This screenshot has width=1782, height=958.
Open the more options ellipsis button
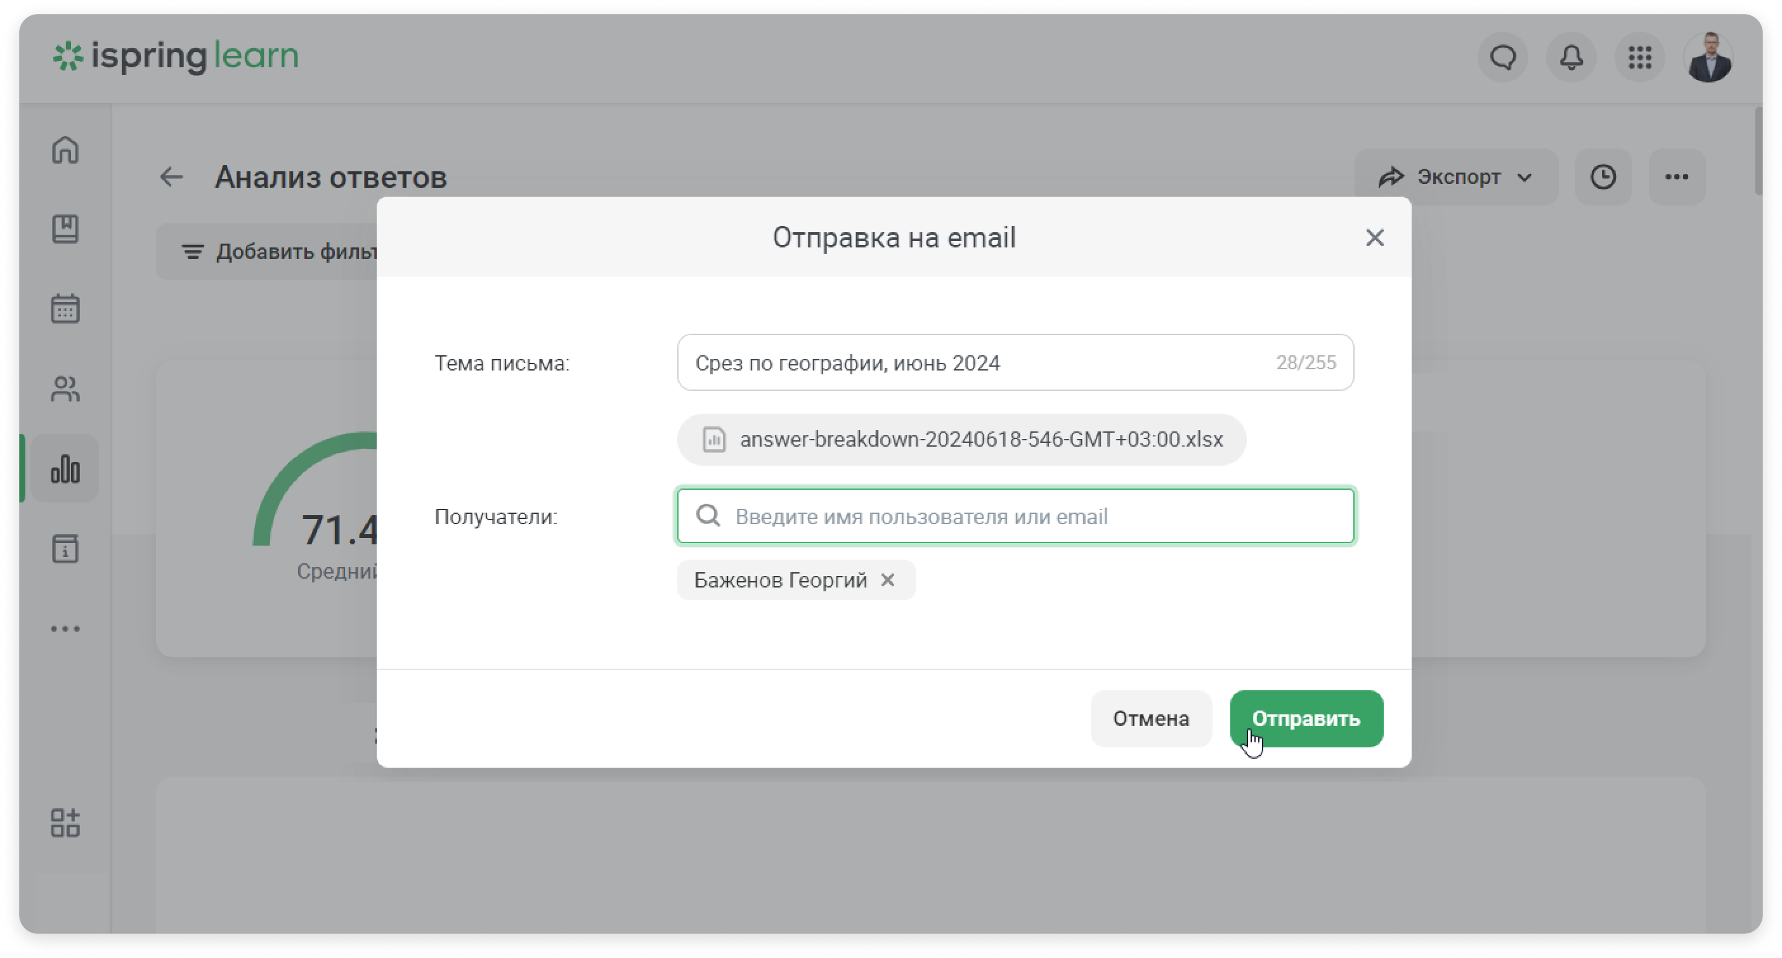[x=1676, y=177]
